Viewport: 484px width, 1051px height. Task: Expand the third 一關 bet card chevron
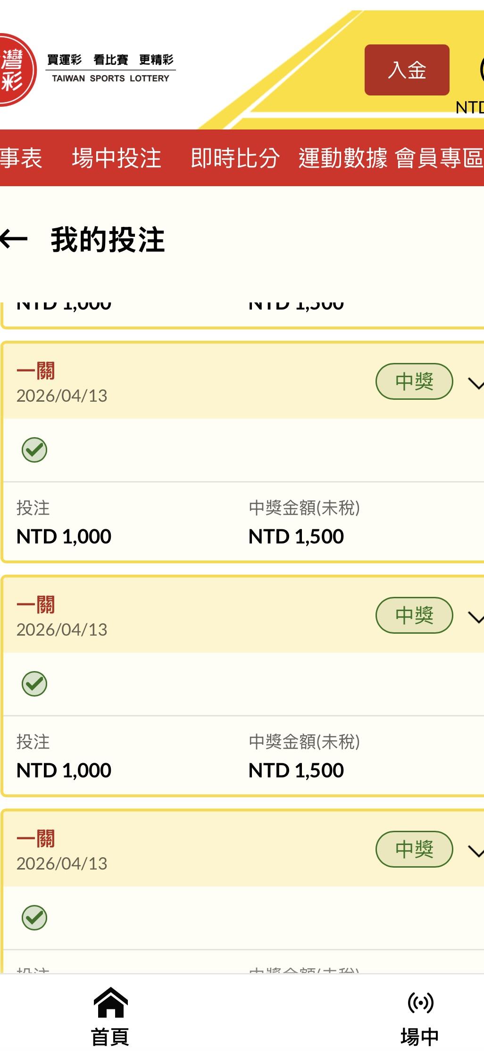coord(476,851)
